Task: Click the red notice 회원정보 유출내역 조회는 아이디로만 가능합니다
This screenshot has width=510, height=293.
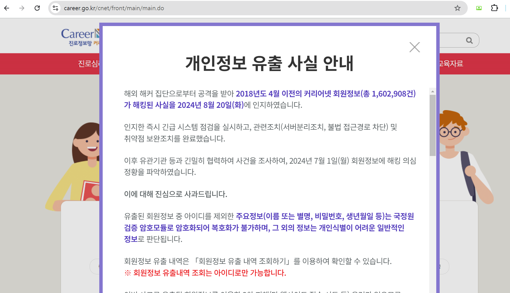Action: click(205, 273)
